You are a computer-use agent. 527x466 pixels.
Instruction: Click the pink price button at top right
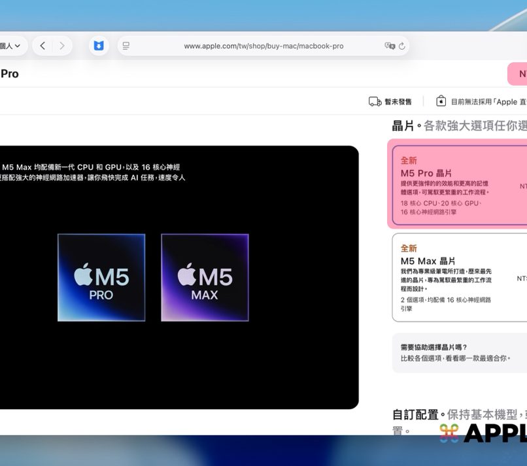click(518, 74)
